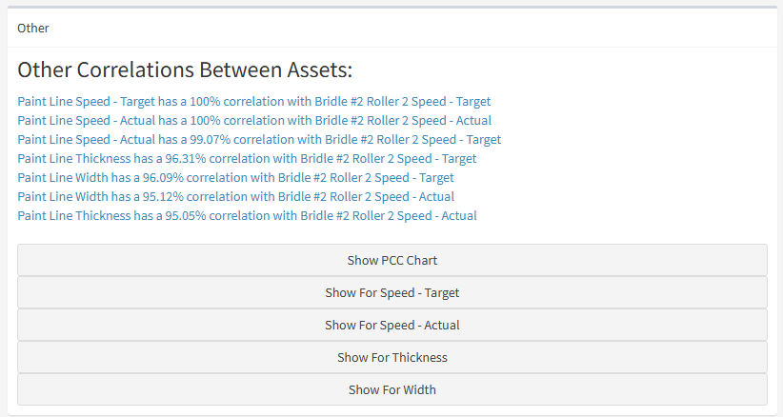Select the 96.09% Paint Line Width correlation
The width and height of the screenshot is (783, 417).
click(235, 177)
